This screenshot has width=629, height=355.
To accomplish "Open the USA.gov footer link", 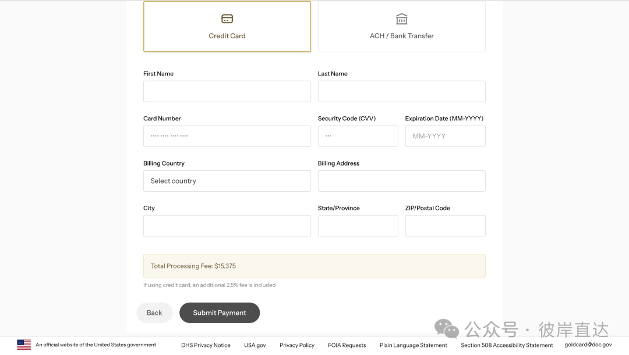I will point(255,345).
